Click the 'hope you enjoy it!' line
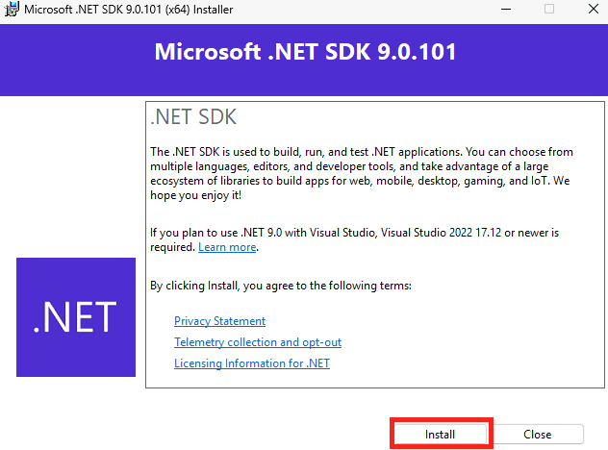The height and width of the screenshot is (450, 608). [196, 195]
